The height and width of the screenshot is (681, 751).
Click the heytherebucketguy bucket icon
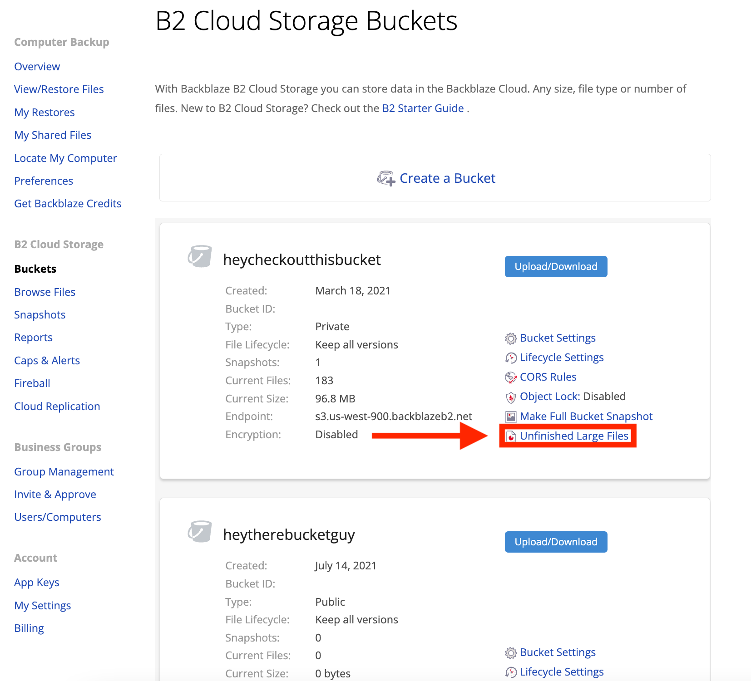(x=200, y=531)
